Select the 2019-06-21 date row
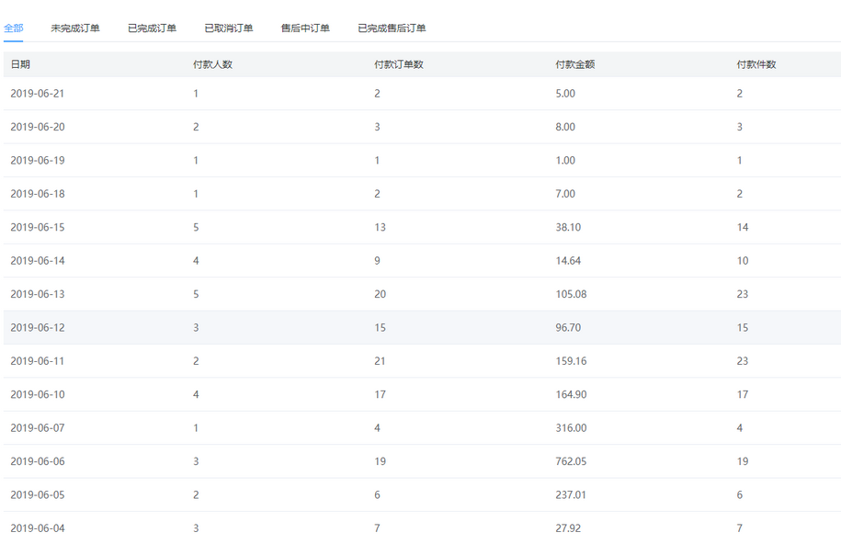841x544 pixels. [38, 94]
